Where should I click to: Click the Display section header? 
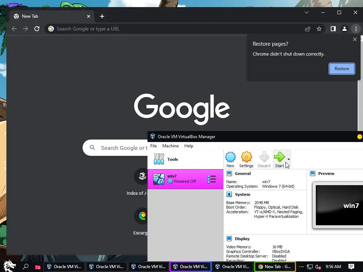click(x=242, y=239)
